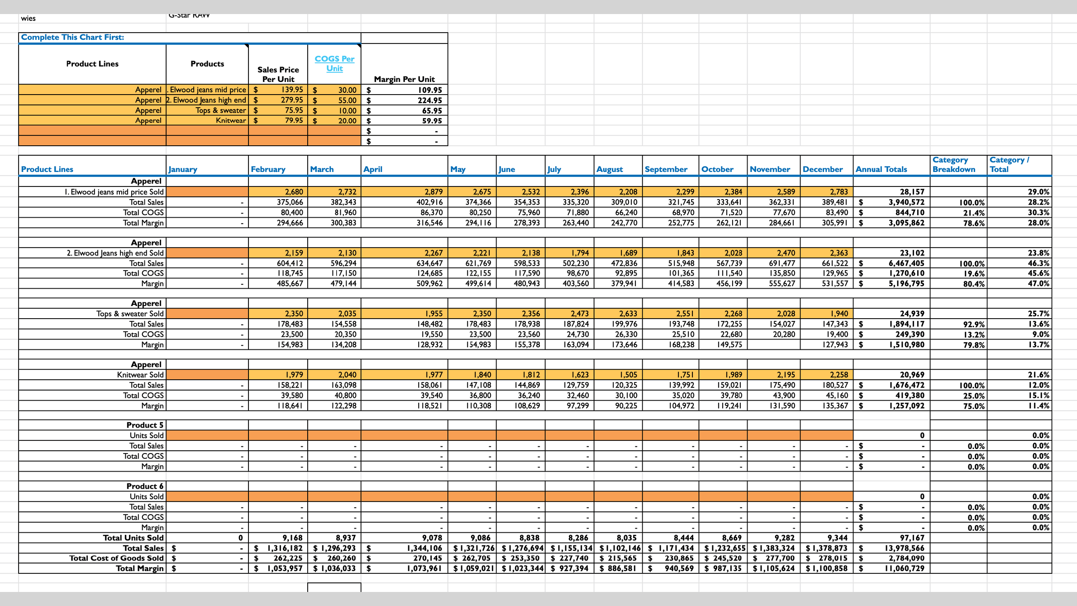This screenshot has width=1077, height=606.
Task: Click the Knitwear product cell
Action: 207,120
